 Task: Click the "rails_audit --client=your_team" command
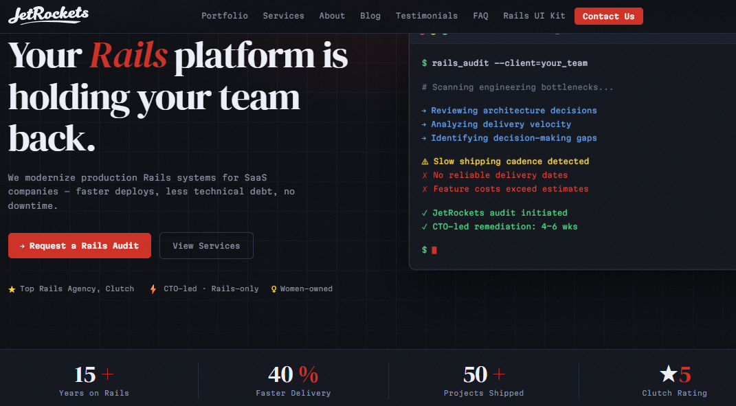(510, 63)
